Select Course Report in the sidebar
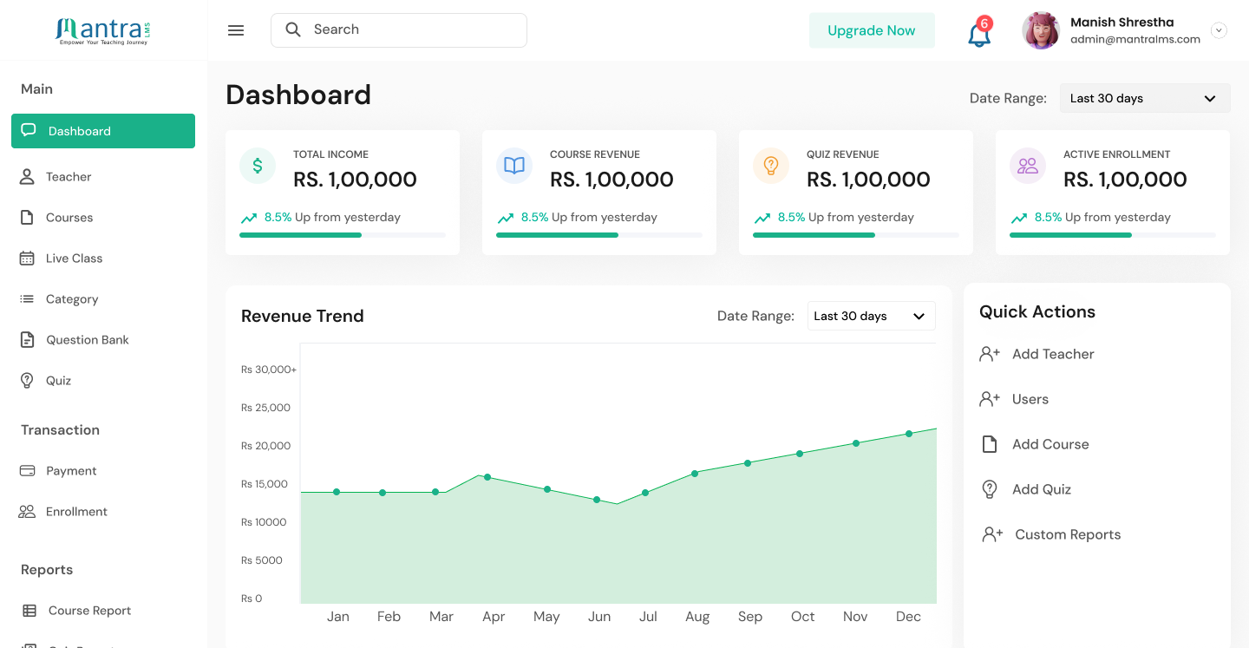The height and width of the screenshot is (648, 1249). (x=89, y=611)
